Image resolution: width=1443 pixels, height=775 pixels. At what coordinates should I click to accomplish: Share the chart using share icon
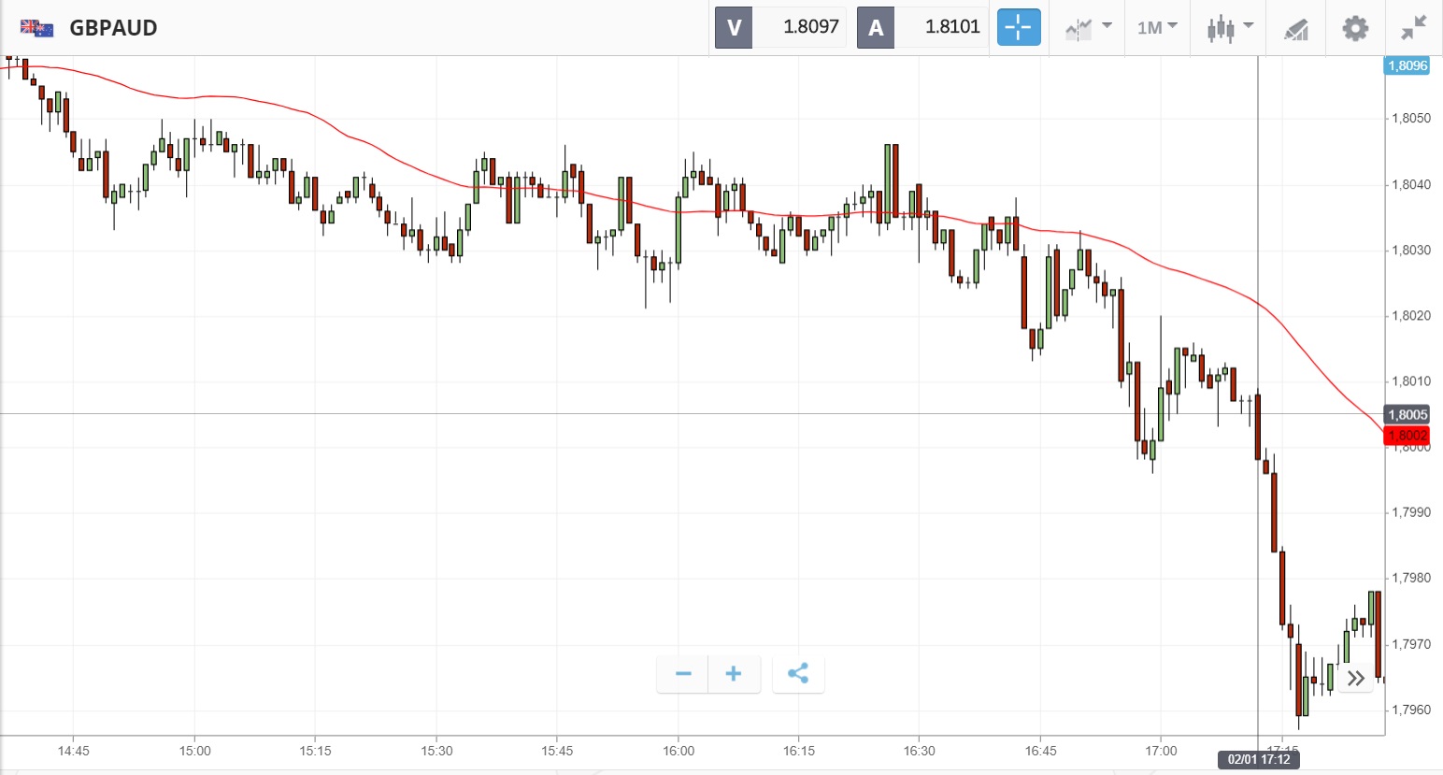[x=798, y=674]
